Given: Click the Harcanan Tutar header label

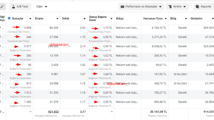Looking at the screenshot, I should point(153,19).
